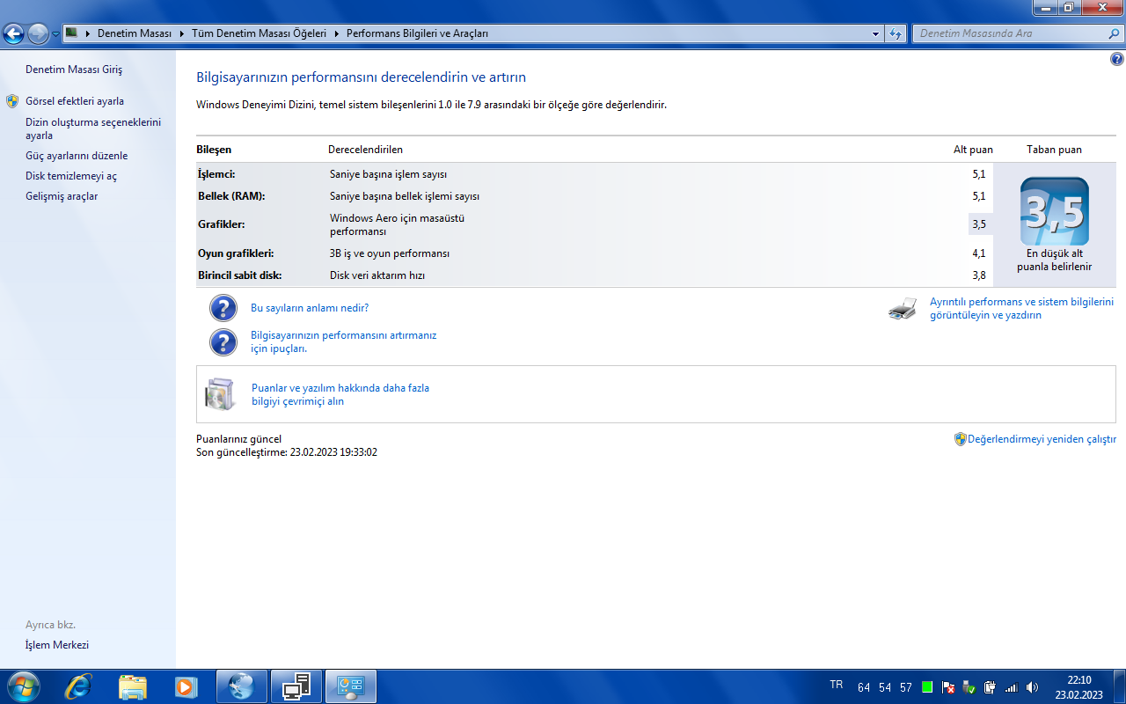Click the Taban puan column header
The image size is (1126, 704).
(x=1054, y=150)
